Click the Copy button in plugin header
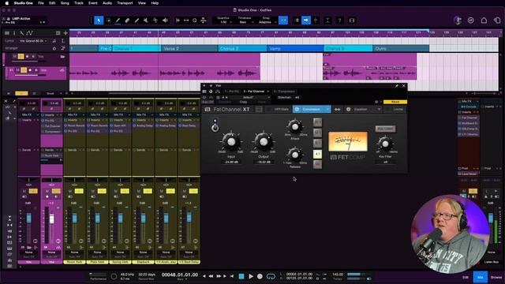Screen dimensions: 505x284 (243, 102)
